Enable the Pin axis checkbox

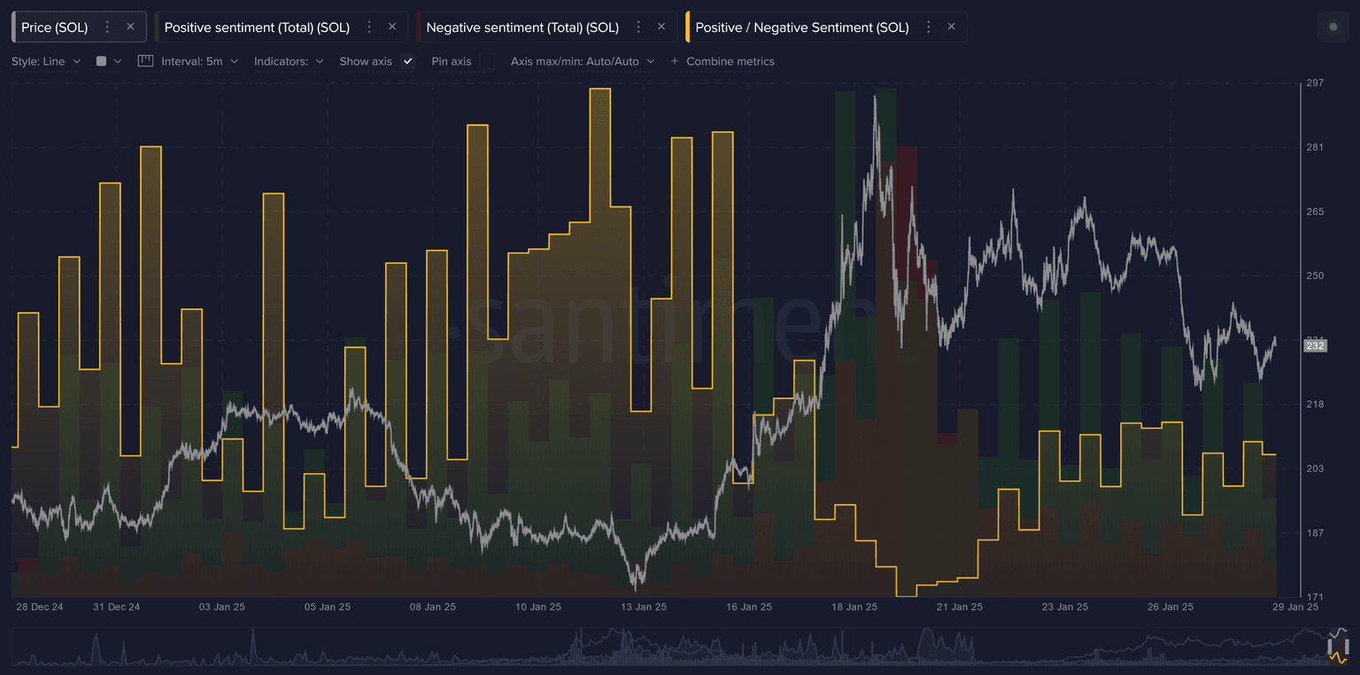pyautogui.click(x=487, y=61)
